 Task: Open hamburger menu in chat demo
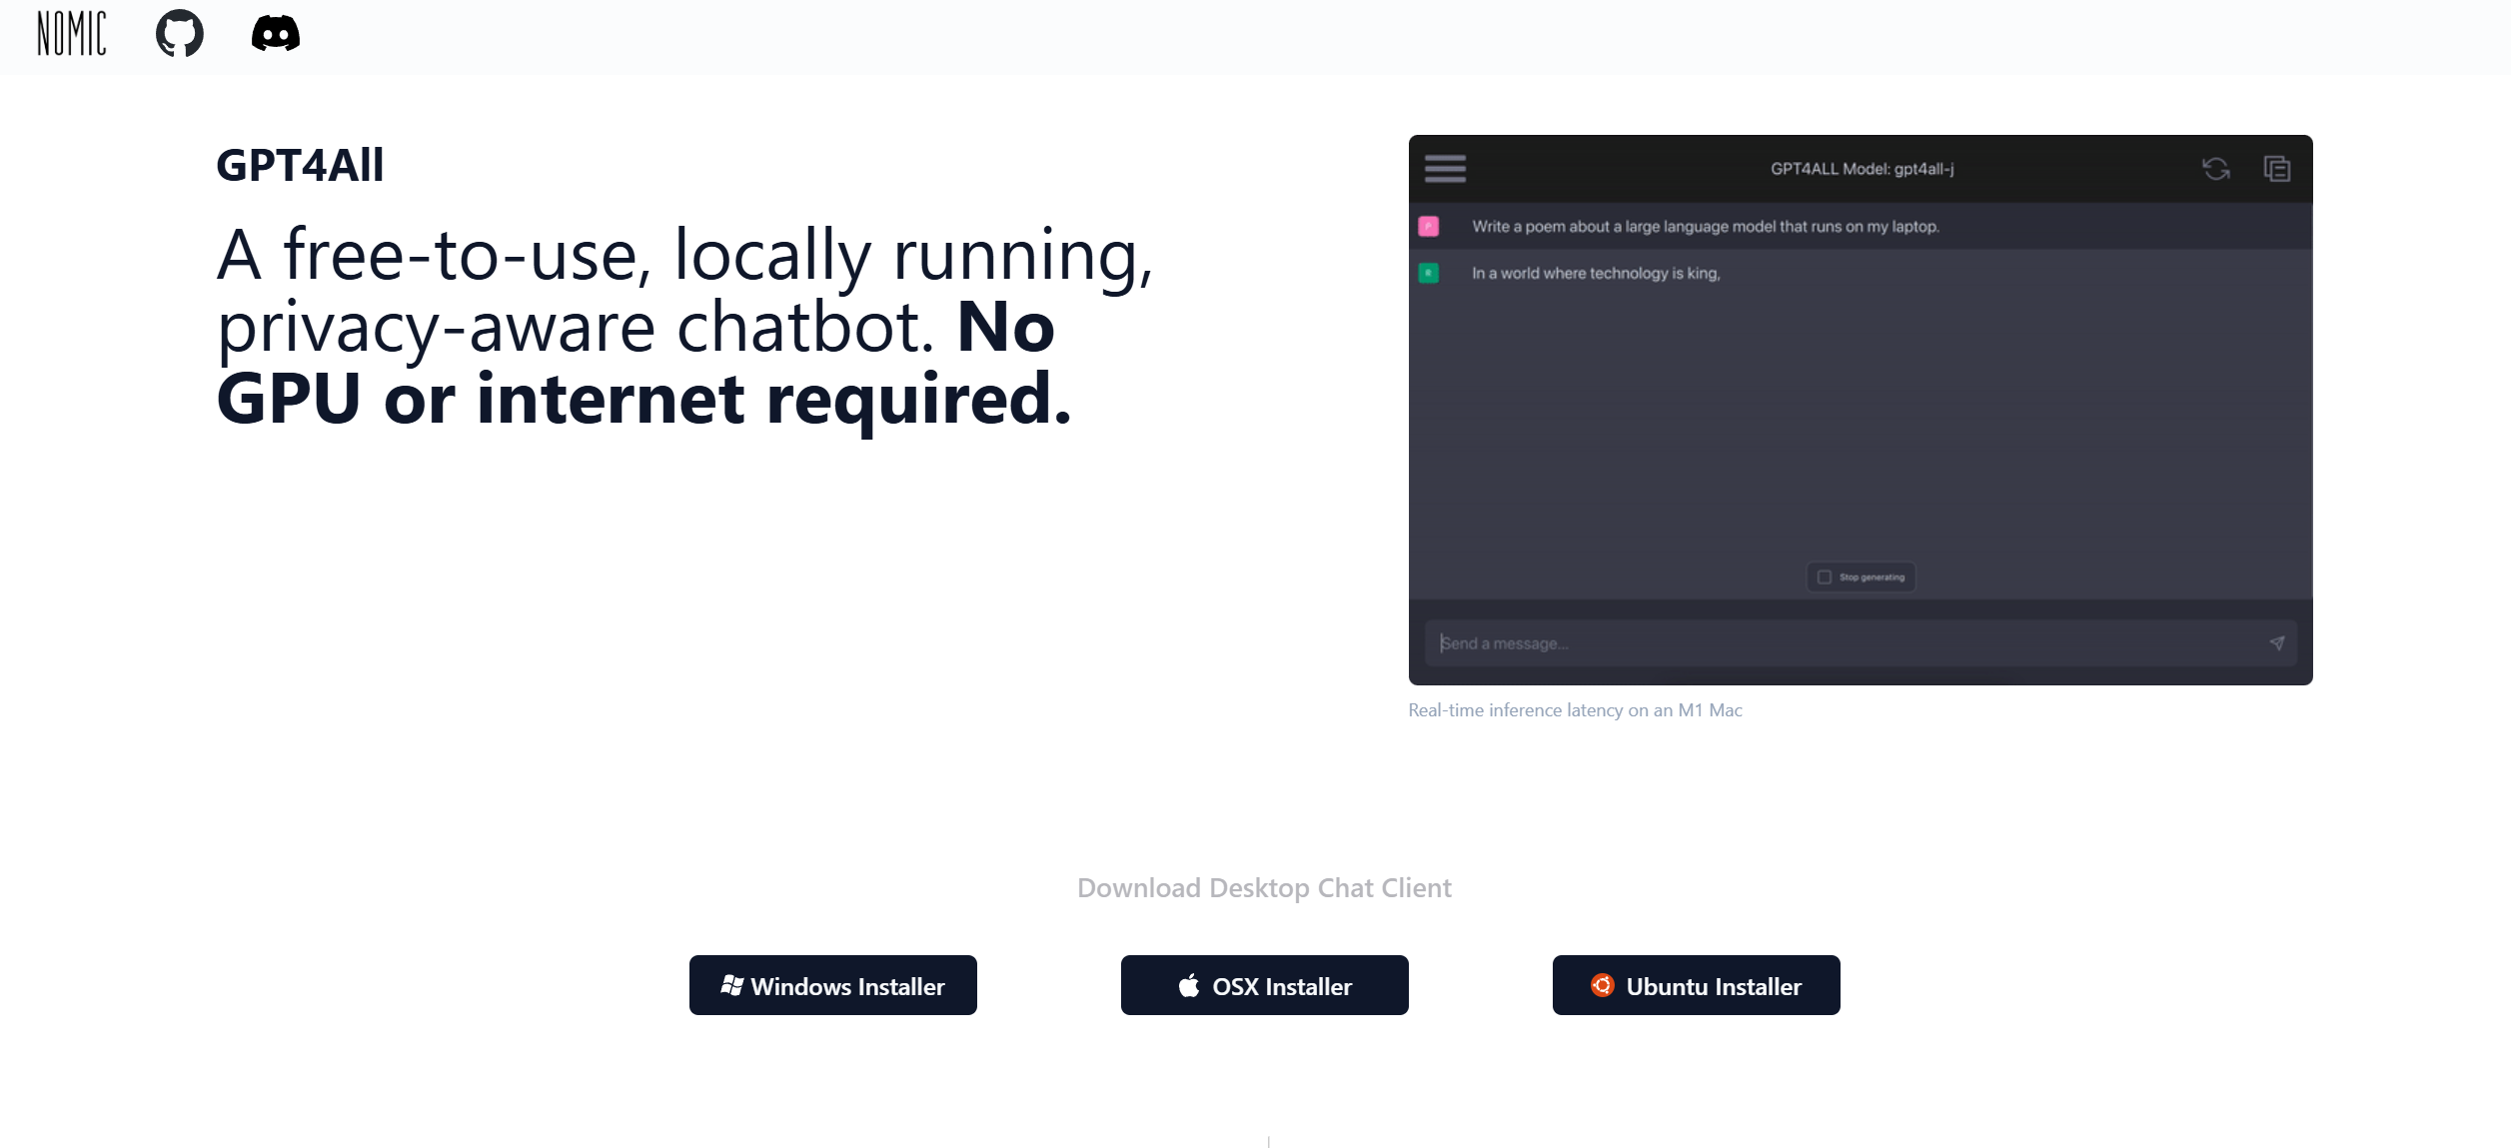coord(1445,169)
